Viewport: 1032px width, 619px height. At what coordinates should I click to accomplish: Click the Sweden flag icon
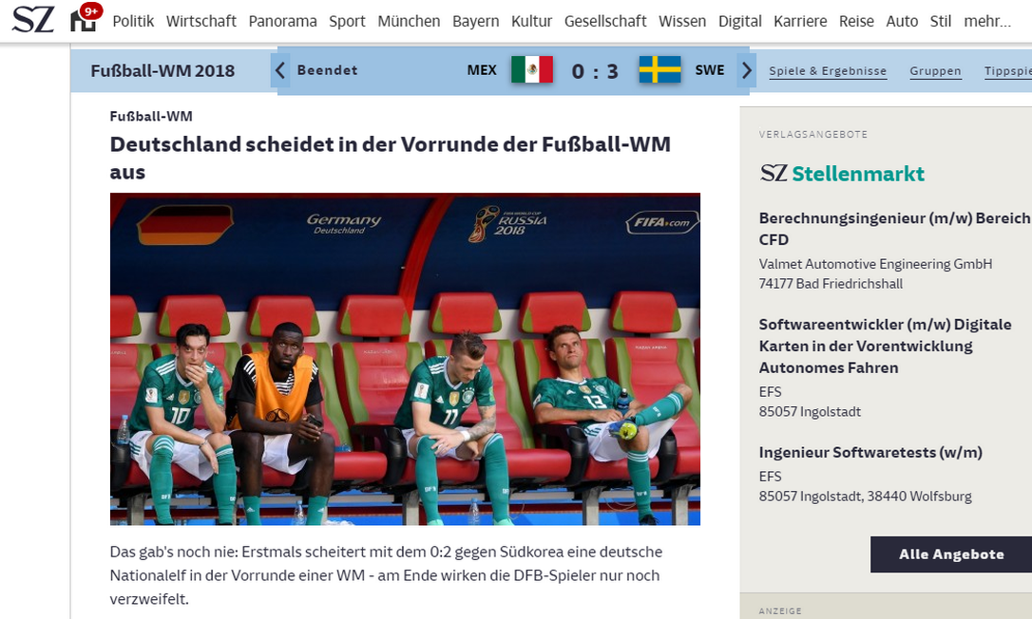[x=659, y=69]
